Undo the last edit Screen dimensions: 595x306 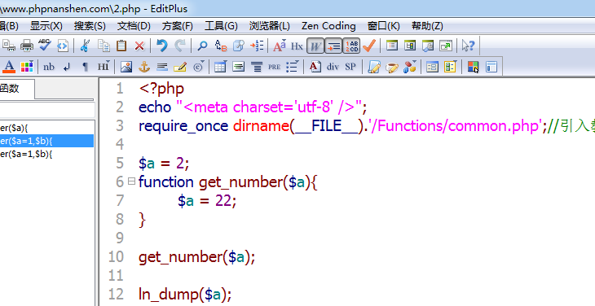tap(162, 46)
